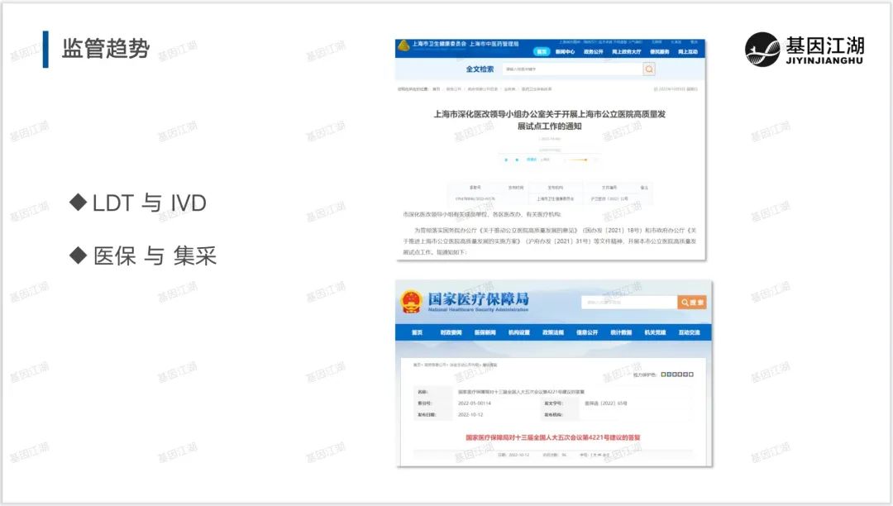Go to 互动交流 in the navigation

(689, 332)
